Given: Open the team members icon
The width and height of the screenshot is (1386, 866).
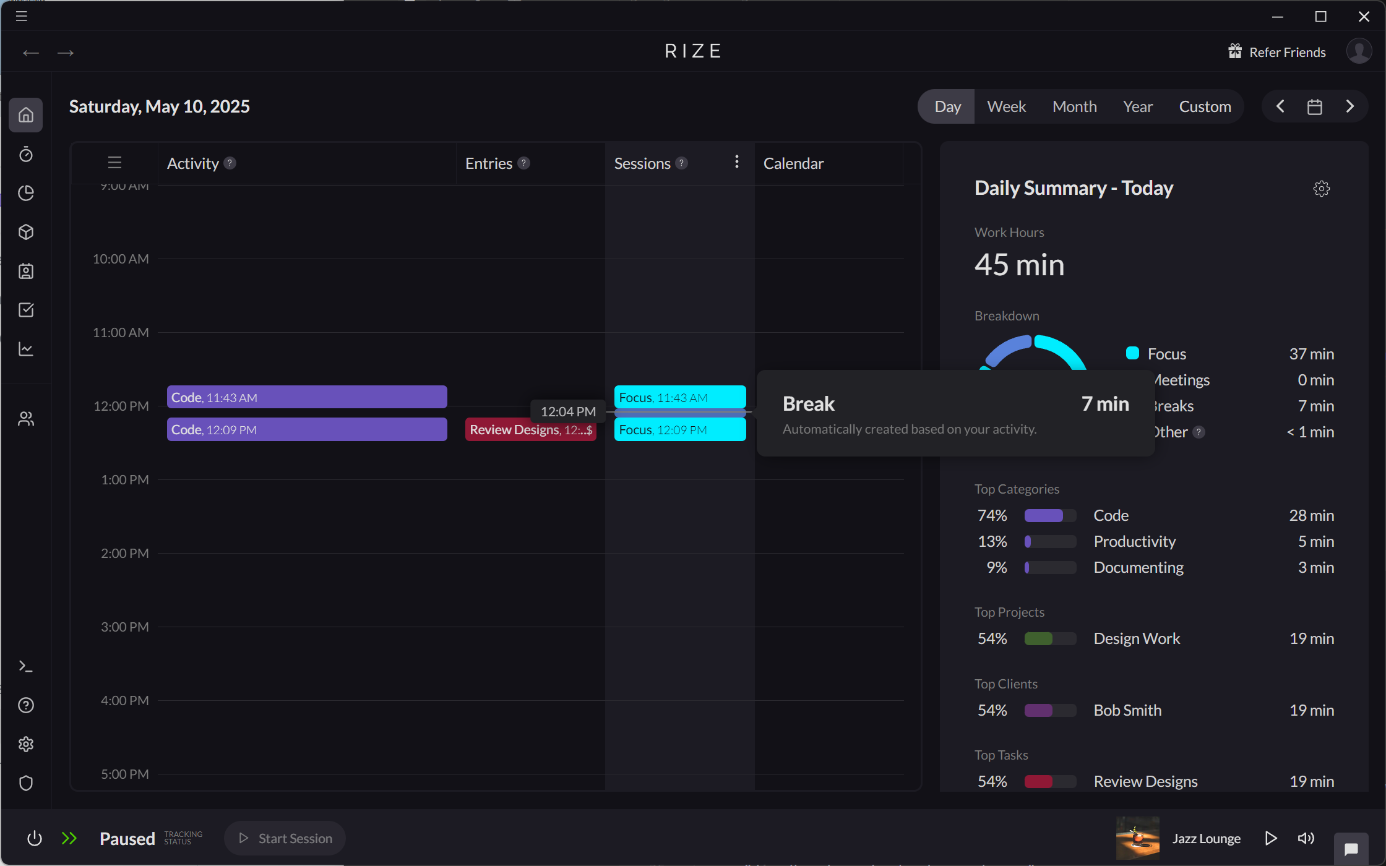Looking at the screenshot, I should [x=26, y=418].
